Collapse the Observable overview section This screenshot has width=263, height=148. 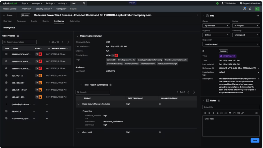[77, 36]
